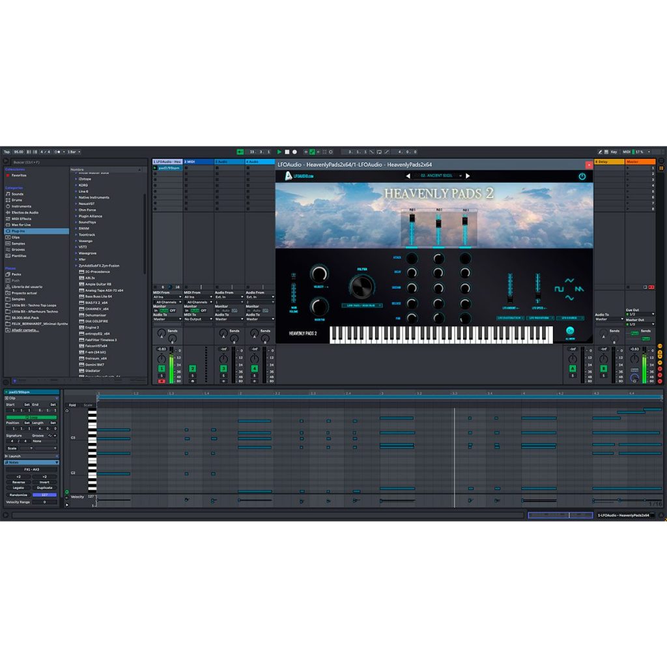Arm track 1 for recording
This screenshot has height=667, width=667.
(x=162, y=381)
